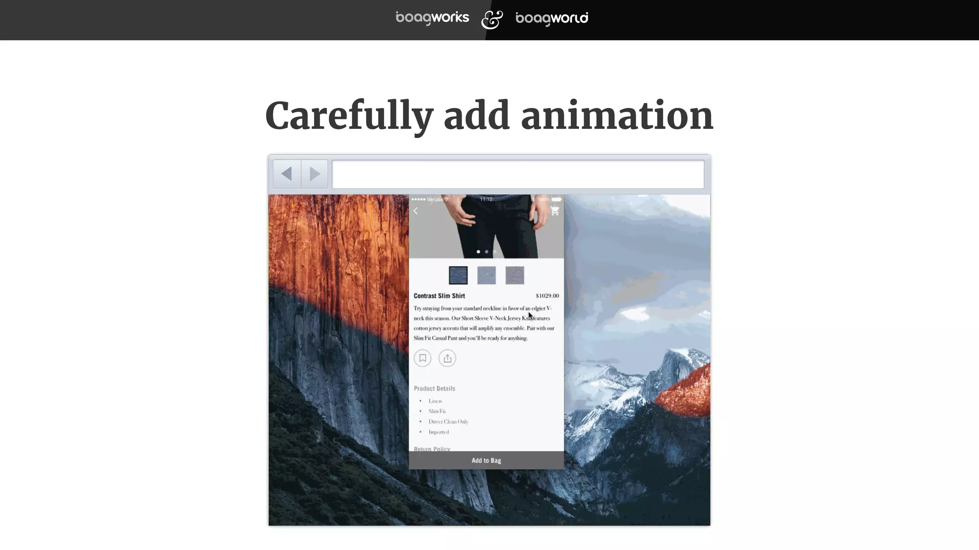The image size is (979, 550).
Task: Click the boagworld logo in header
Action: coord(552,18)
